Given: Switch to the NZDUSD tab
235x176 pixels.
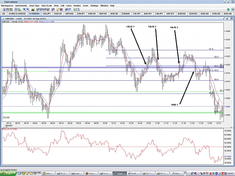Looking at the screenshot, I should pos(193,14).
